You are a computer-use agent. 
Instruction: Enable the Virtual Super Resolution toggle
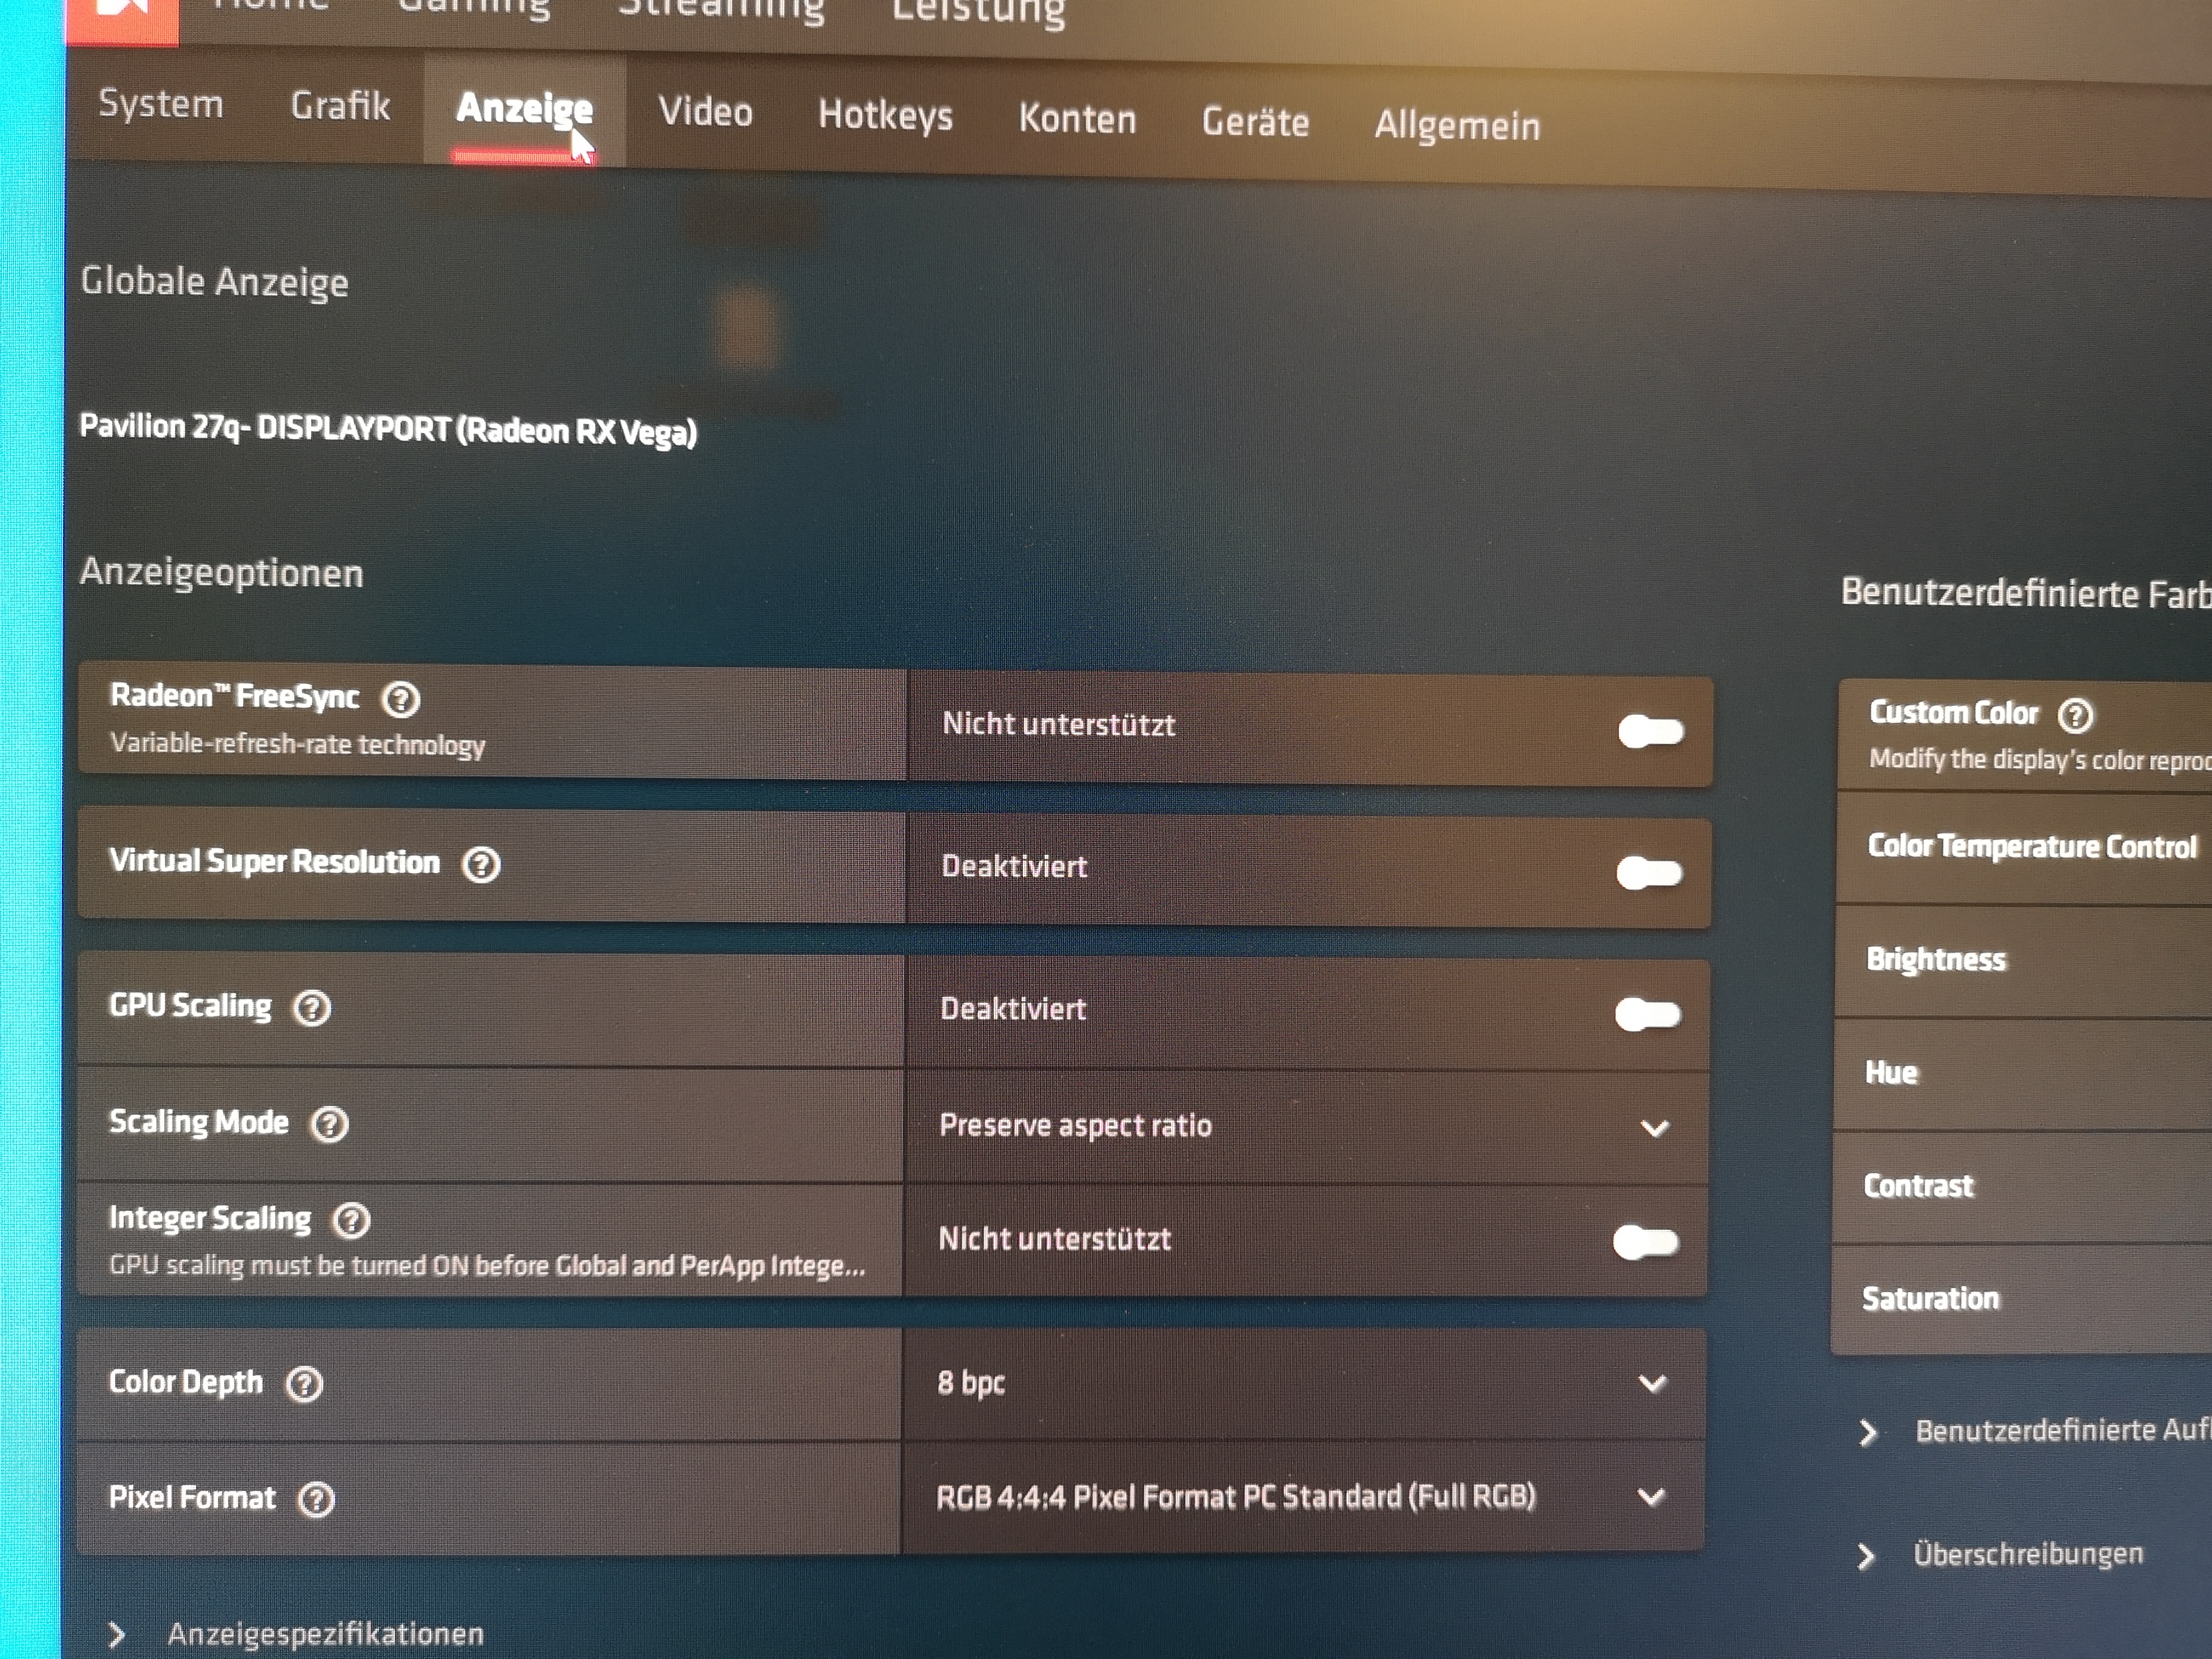pyautogui.click(x=1649, y=872)
